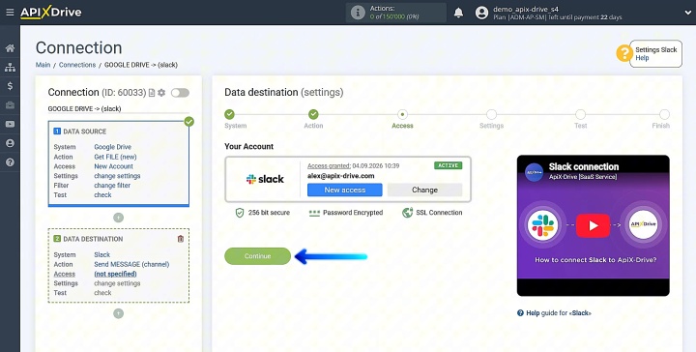Click the SSL Connection globe icon
The height and width of the screenshot is (352, 696).
pyautogui.click(x=408, y=213)
